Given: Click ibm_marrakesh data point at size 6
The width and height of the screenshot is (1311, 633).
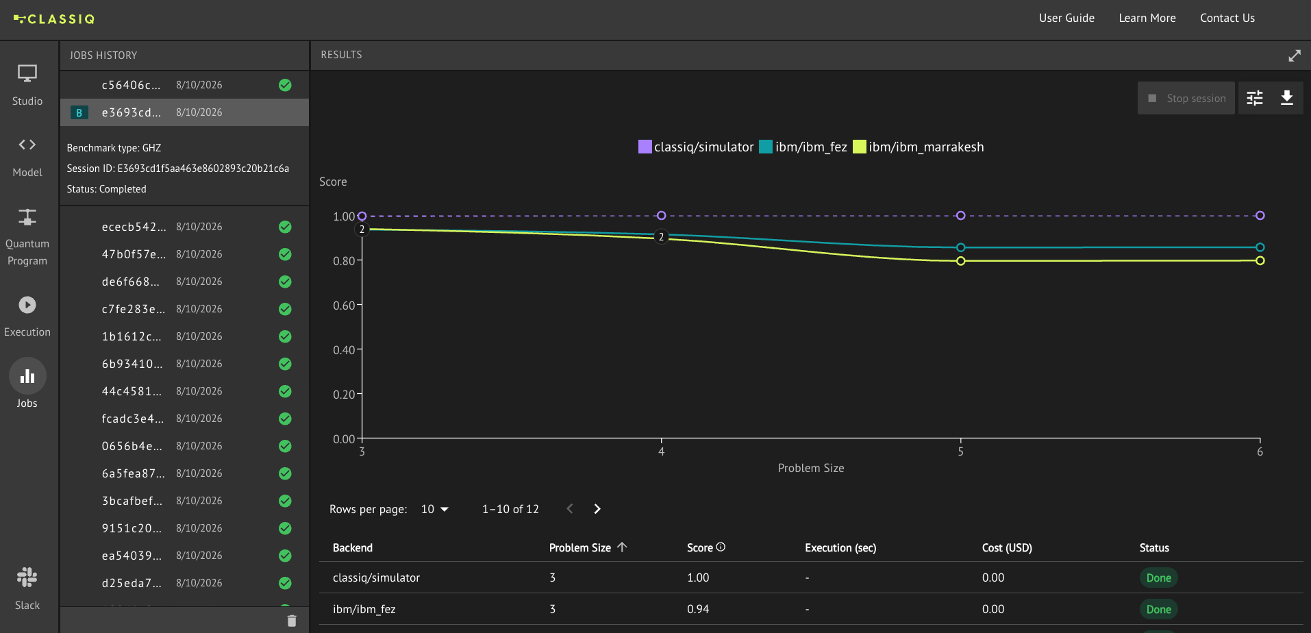Looking at the screenshot, I should tap(1260, 261).
